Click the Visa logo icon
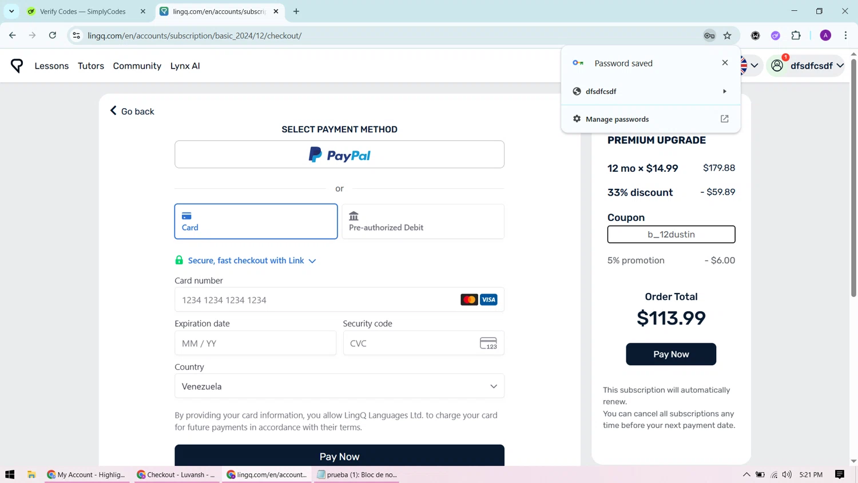 pyautogui.click(x=488, y=300)
